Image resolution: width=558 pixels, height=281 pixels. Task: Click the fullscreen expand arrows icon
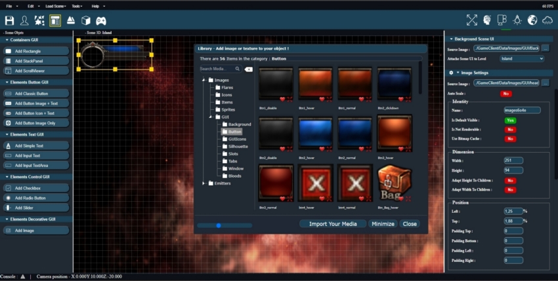coord(471,20)
